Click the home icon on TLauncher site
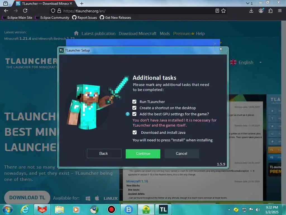Image resolution: width=286 pixels, height=215 pixels. (76, 33)
